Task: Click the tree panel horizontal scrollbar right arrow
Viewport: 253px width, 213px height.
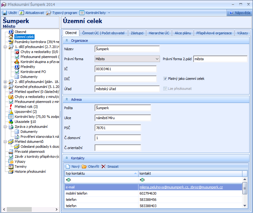Action: coord(56,210)
